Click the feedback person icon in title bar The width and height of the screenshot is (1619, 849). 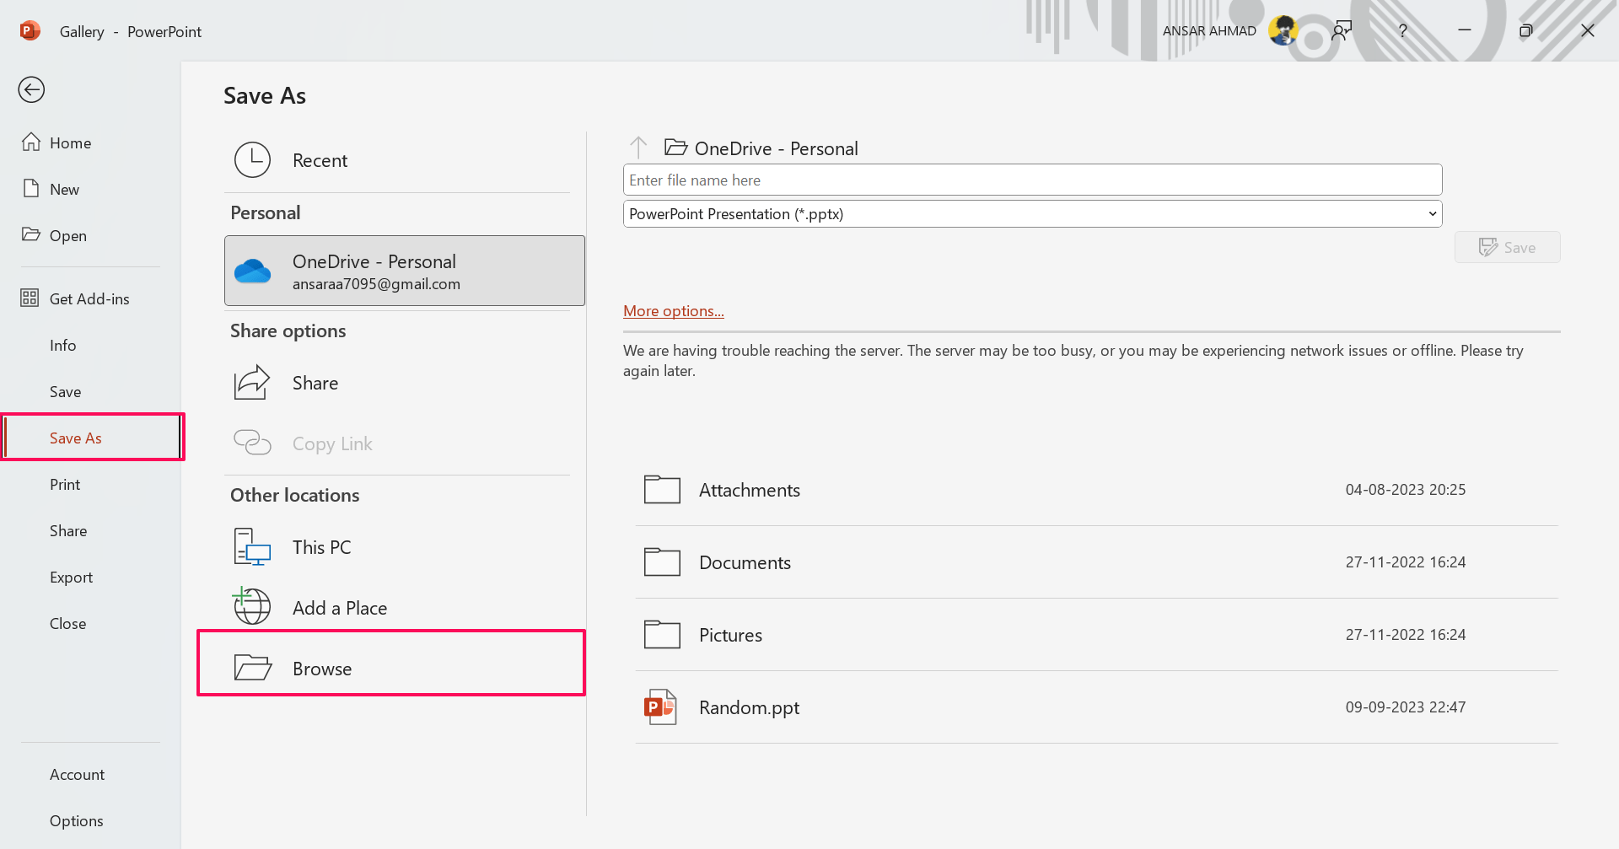click(x=1342, y=30)
